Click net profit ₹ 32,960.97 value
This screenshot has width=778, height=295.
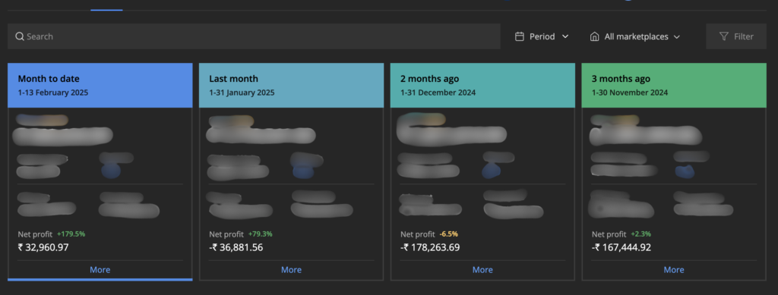43,247
